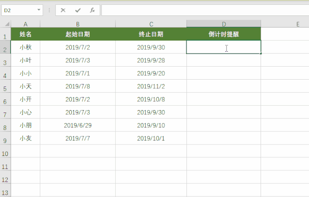Click the 起始日期 header cell

(78, 34)
